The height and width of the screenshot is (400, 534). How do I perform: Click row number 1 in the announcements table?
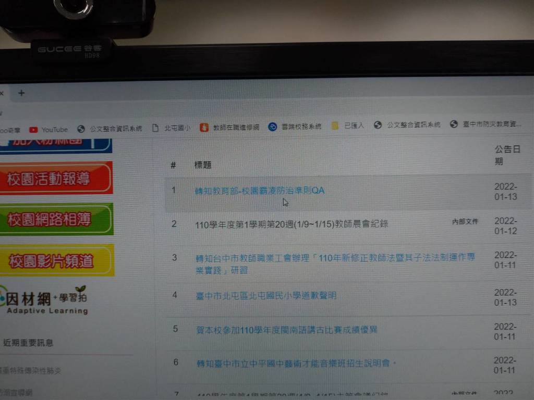click(x=174, y=190)
